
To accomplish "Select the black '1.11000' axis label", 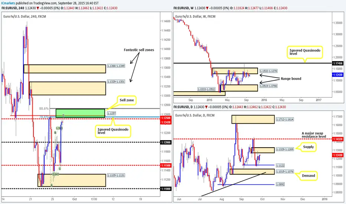I will tap(166, 189).
